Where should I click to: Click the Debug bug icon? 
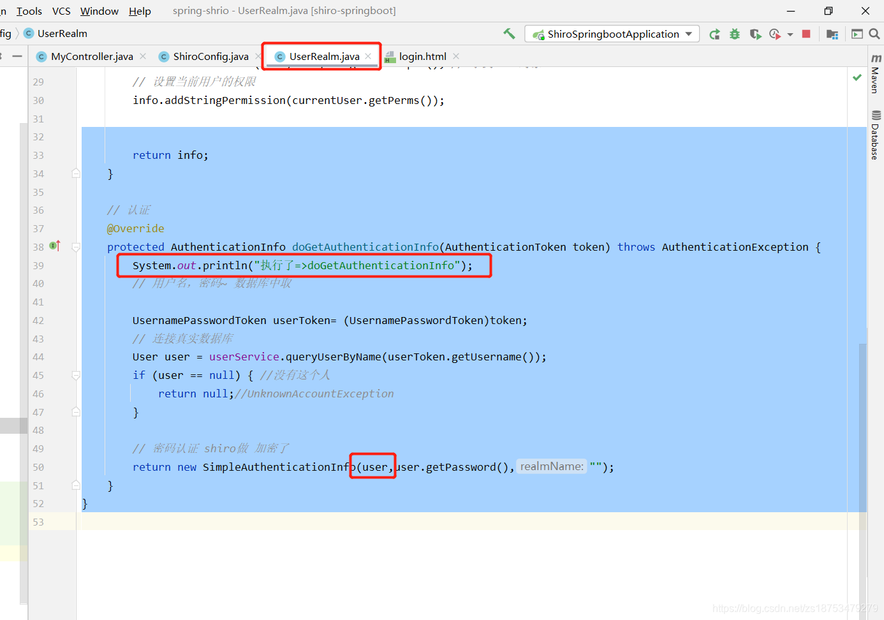point(735,34)
